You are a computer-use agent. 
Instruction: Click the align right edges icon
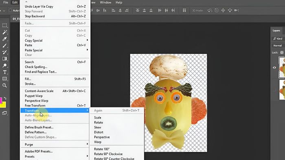click(127, 10)
